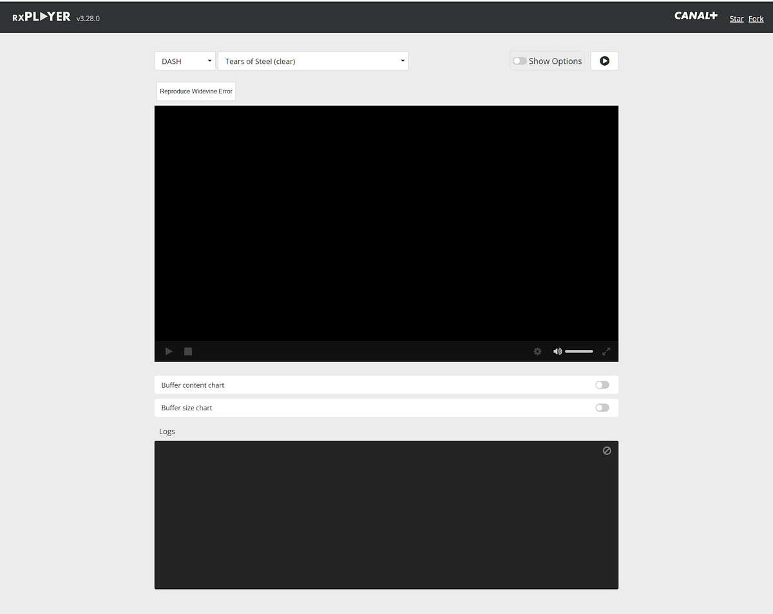Screen dimensions: 773x614
Task: Enable the Show Options toggle
Action: (x=519, y=60)
